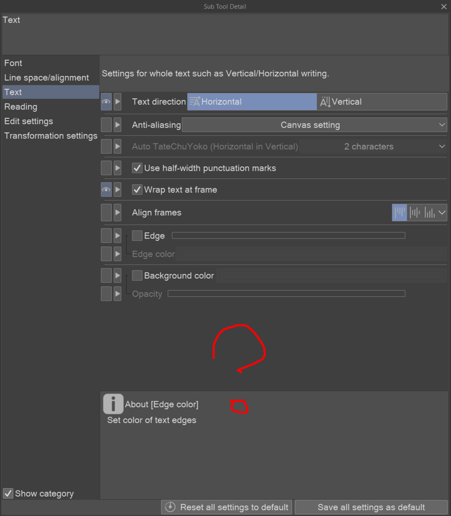Toggle eye visibility for Text direction
Viewport: 451px width, 516px height.
[106, 102]
